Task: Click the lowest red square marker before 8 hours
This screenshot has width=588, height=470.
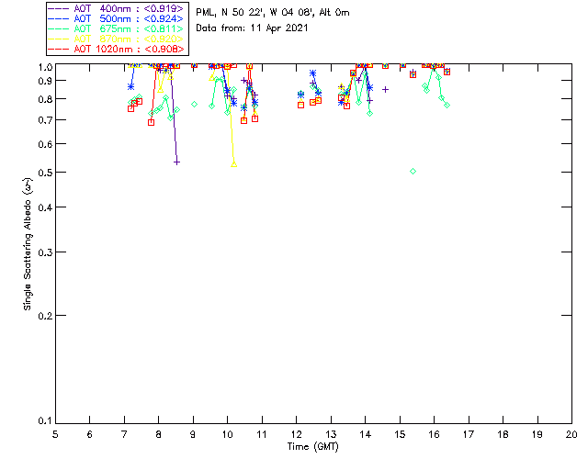Action: [x=151, y=122]
